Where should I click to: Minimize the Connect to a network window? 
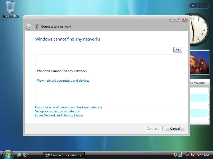pyautogui.click(x=172, y=20)
